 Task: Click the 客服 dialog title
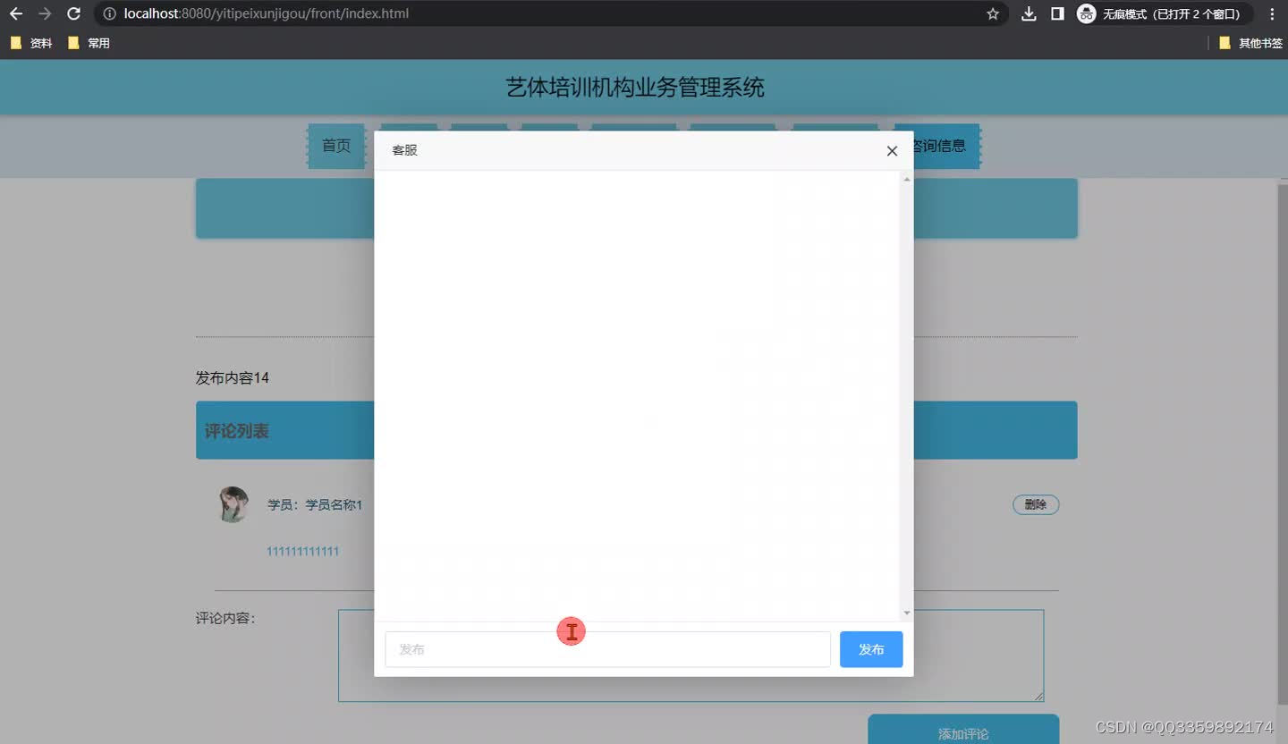click(x=404, y=150)
